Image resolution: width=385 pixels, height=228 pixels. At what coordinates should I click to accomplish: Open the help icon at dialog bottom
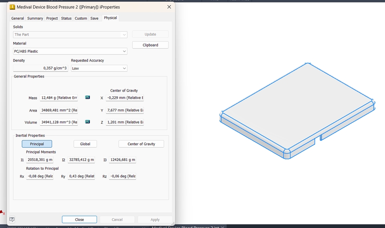(12, 219)
